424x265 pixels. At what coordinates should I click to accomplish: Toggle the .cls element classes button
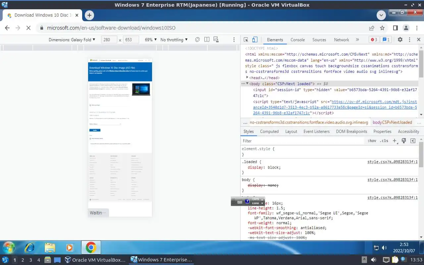coord(384,141)
